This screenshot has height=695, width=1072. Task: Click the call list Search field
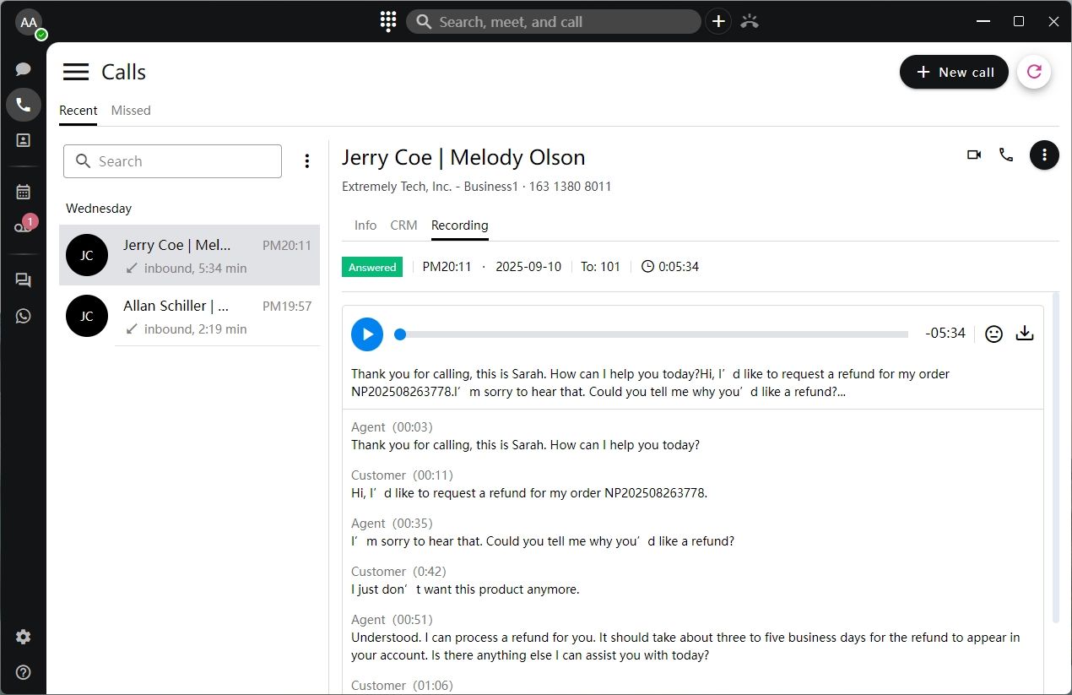click(x=173, y=161)
